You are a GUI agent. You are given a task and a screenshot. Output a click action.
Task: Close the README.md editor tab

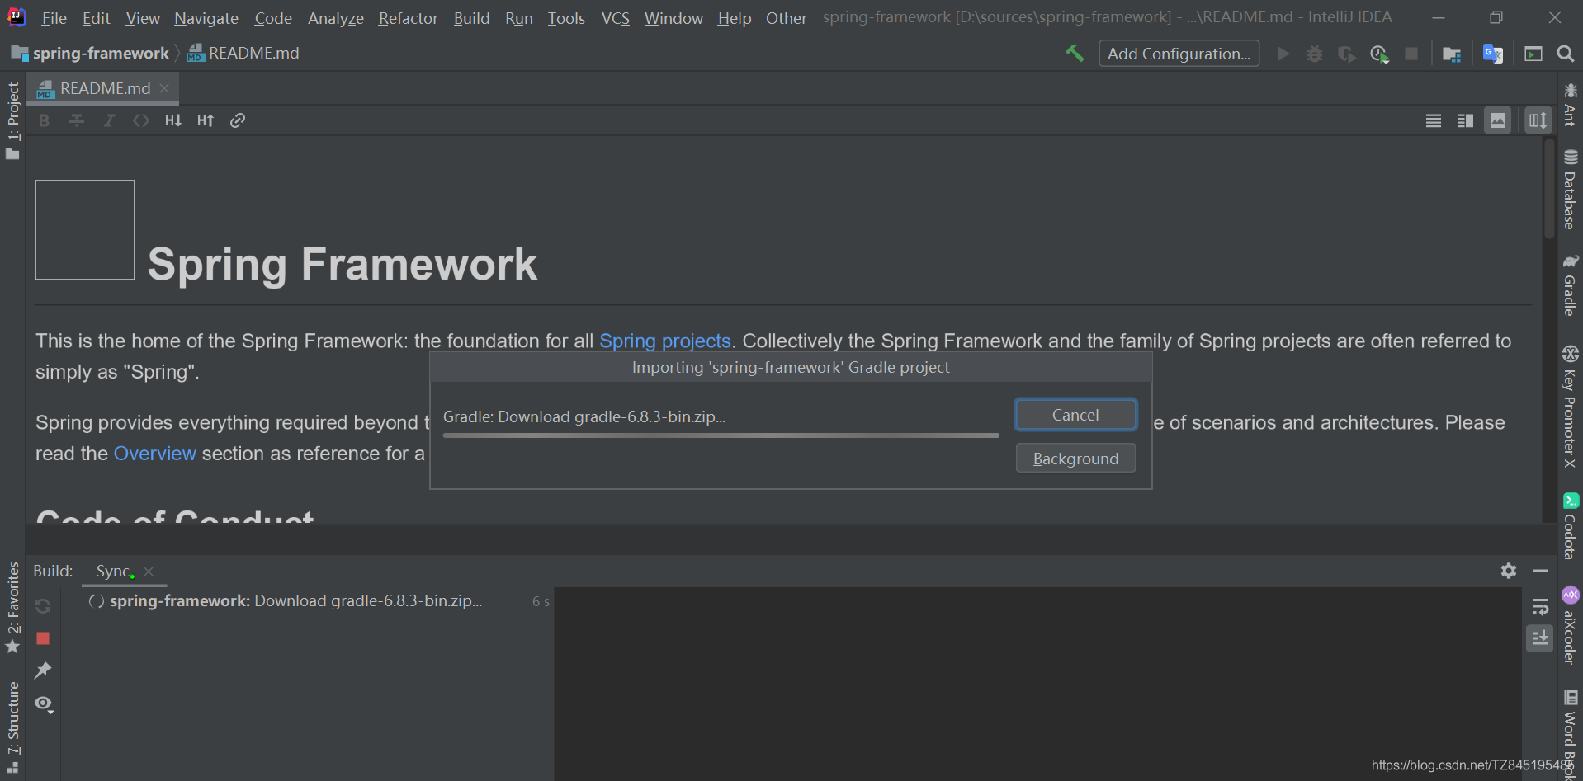click(x=164, y=88)
